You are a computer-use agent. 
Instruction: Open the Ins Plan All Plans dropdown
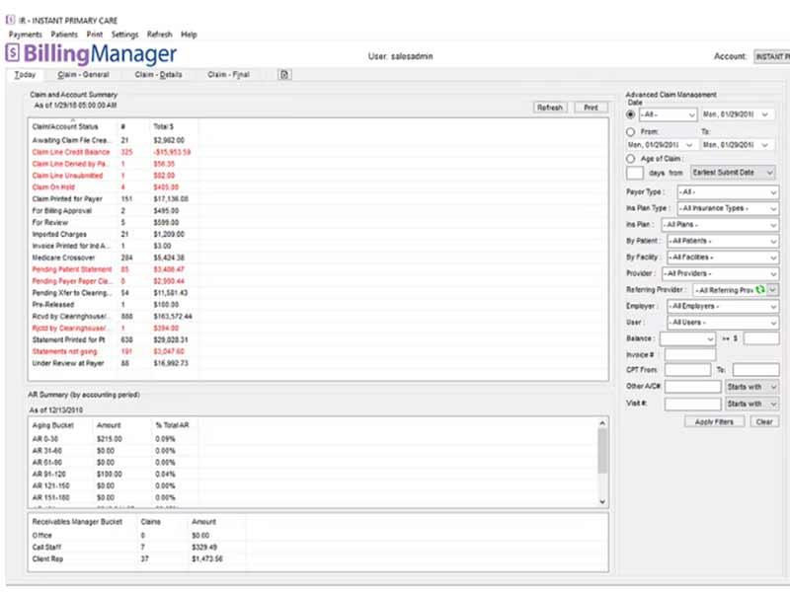(720, 225)
